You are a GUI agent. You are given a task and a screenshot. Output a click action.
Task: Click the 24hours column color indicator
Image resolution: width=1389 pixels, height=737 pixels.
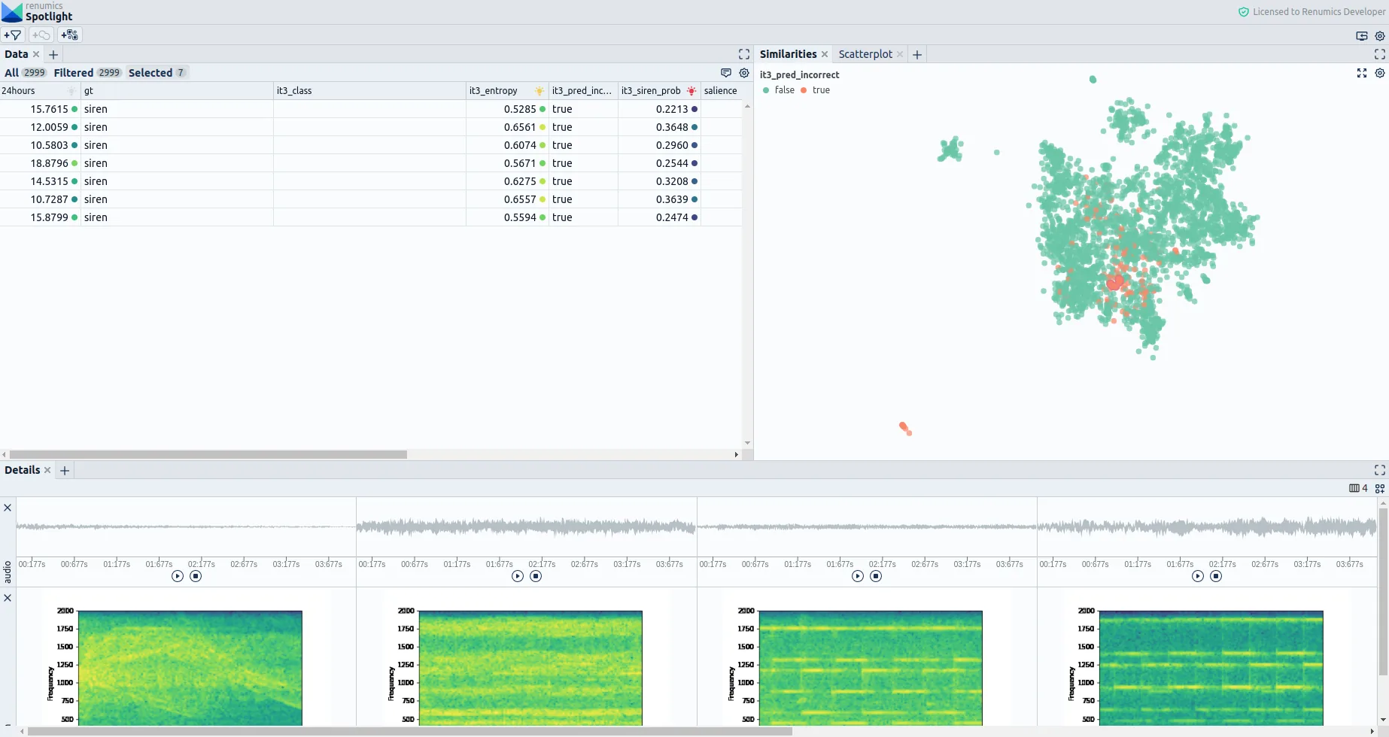point(72,91)
